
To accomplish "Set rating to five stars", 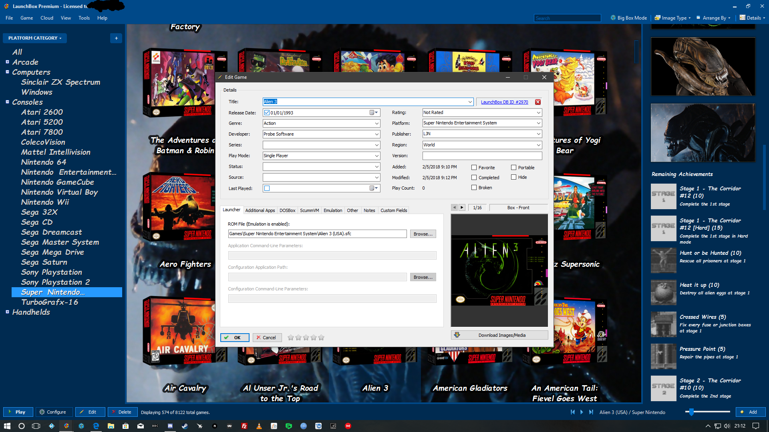I will [321, 338].
